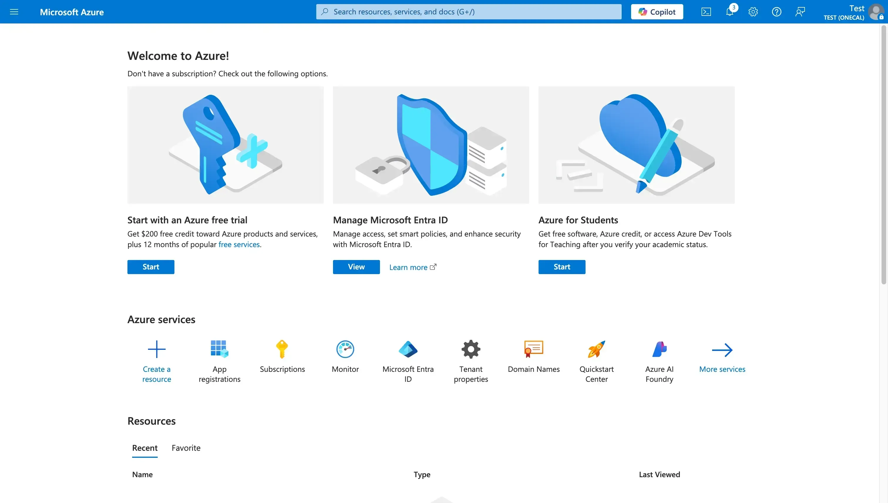Click the Name column header
This screenshot has height=503, width=888.
point(142,474)
